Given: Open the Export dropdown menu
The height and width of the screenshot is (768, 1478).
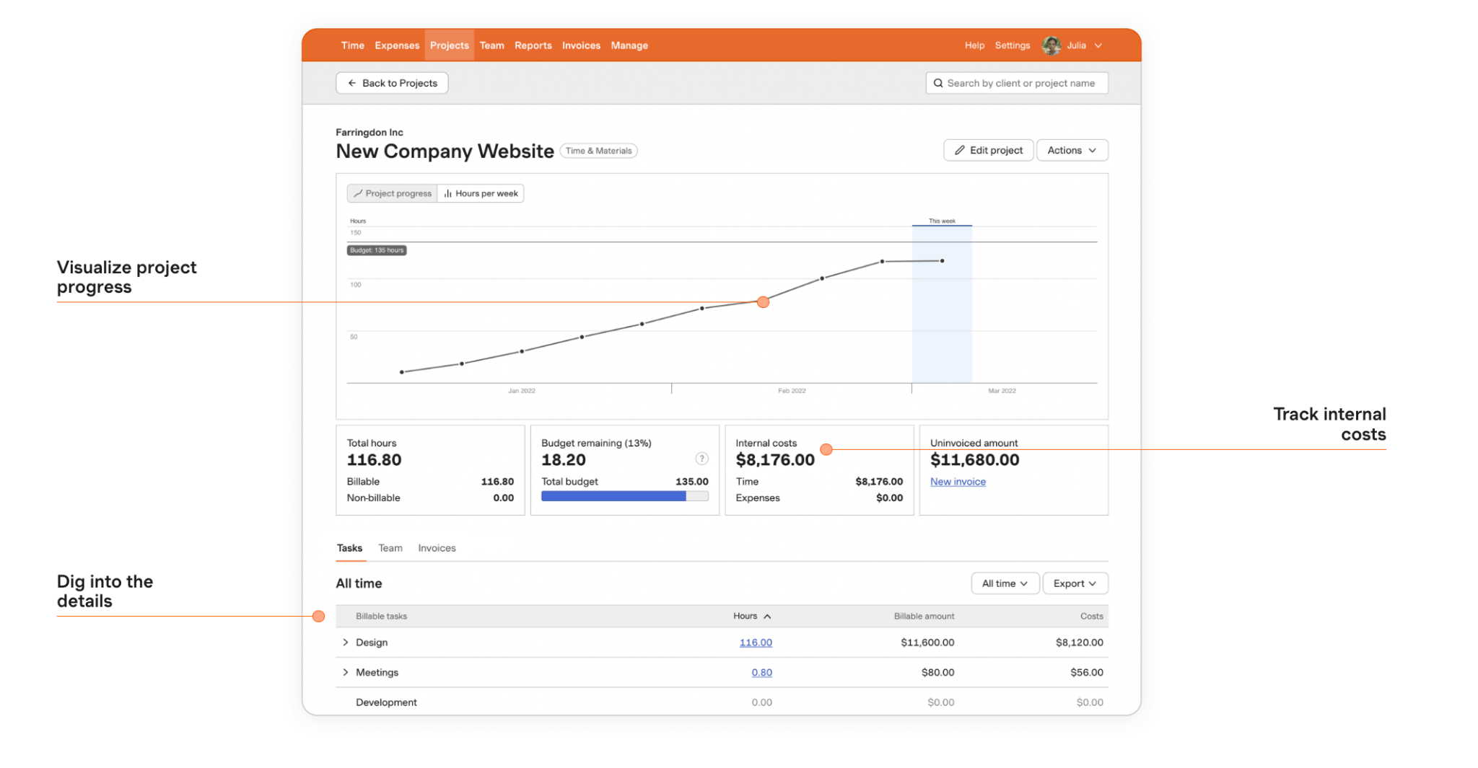Looking at the screenshot, I should [x=1075, y=583].
